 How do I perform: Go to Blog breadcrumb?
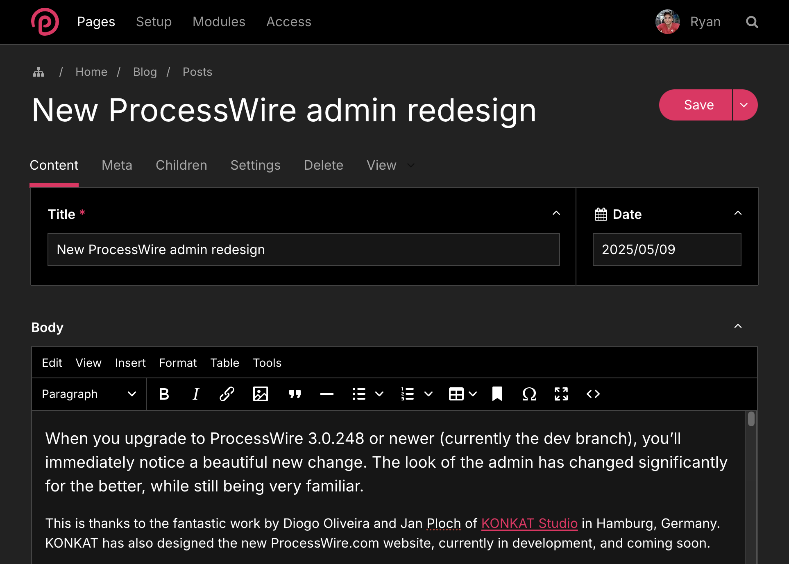pyautogui.click(x=145, y=72)
